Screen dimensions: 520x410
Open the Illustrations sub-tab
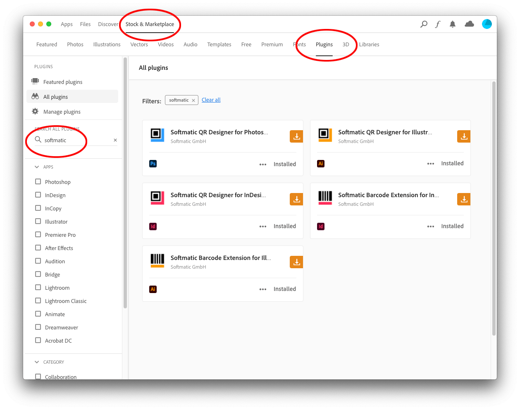107,44
